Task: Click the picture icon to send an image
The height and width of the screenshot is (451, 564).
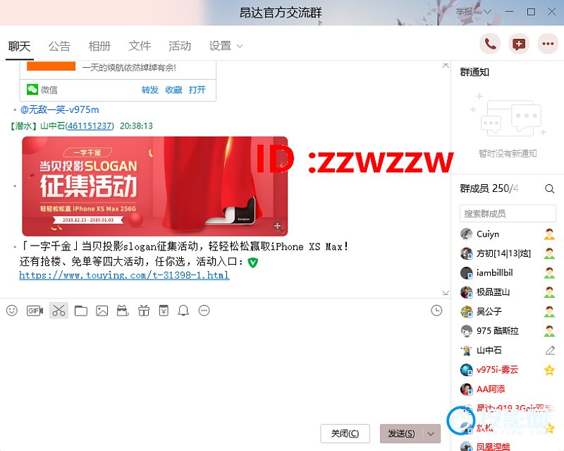Action: 102,311
